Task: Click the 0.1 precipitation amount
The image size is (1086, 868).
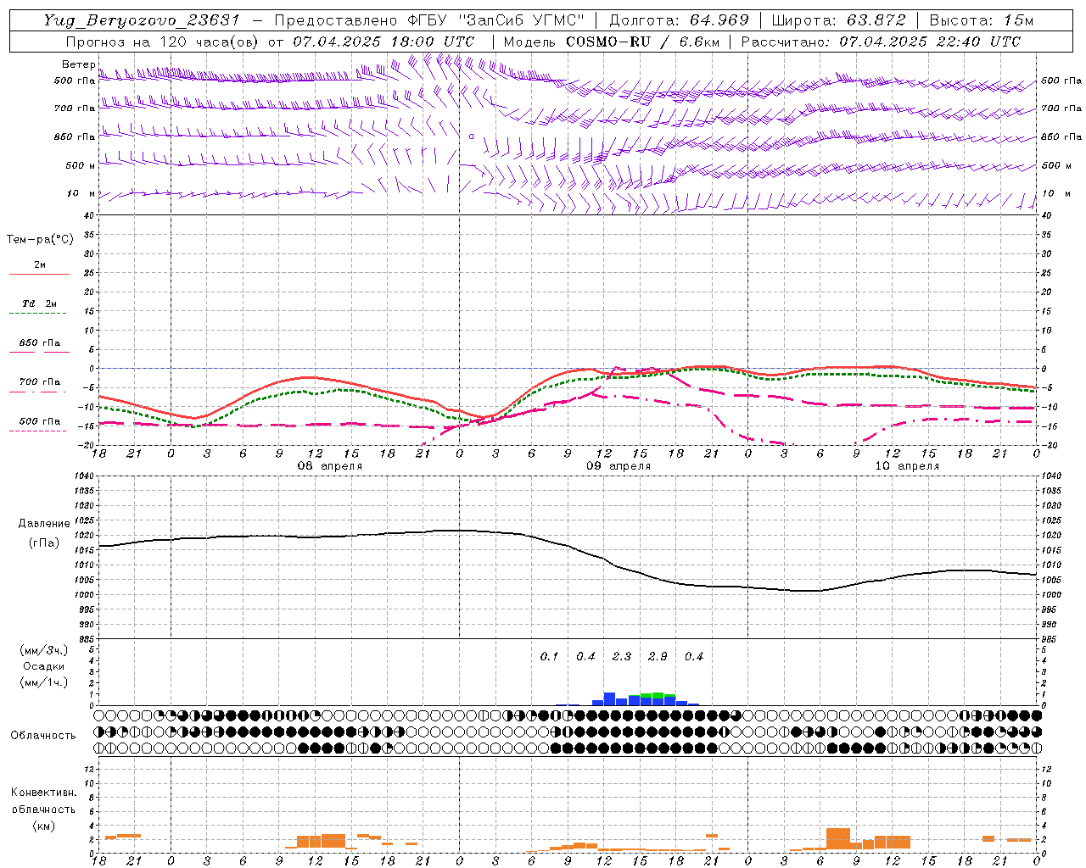Action: click(x=549, y=656)
